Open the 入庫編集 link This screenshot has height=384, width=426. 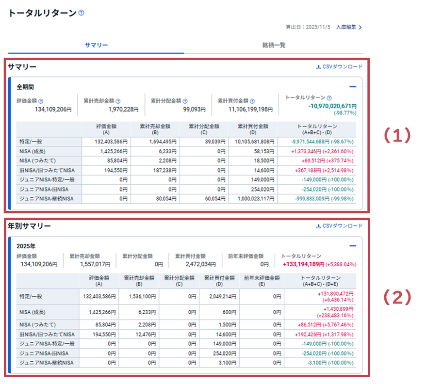[346, 28]
